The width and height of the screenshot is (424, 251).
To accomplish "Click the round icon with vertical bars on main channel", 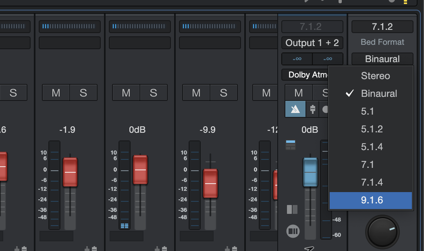I will (293, 231).
